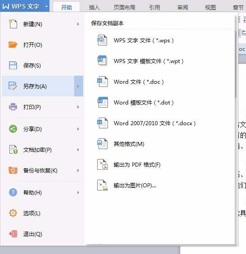The width and height of the screenshot is (246, 254).
Task: Expand the 另存为(A) submenu arrow
Action: 79,86
